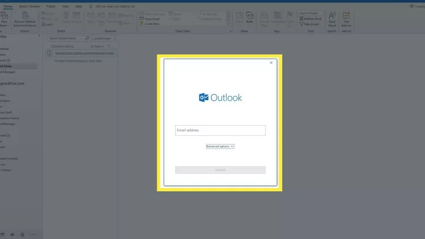Viewport: 425px width, 239px height.
Task: Click the search magnifier icon
Action: pos(87,38)
